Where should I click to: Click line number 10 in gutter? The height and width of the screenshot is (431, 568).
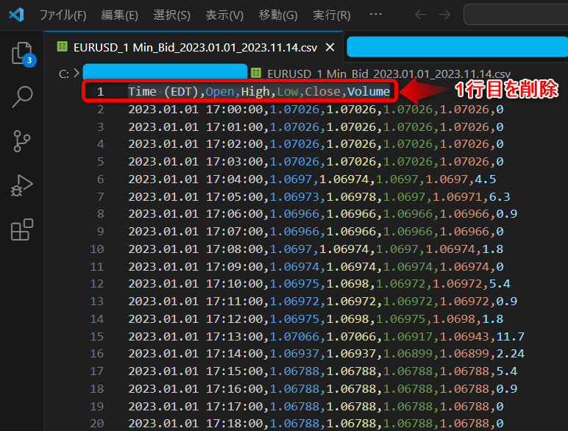coord(96,249)
